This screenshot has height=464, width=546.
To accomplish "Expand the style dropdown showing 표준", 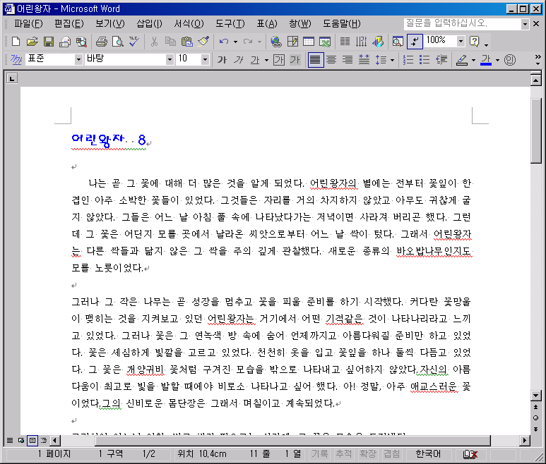I will click(78, 60).
